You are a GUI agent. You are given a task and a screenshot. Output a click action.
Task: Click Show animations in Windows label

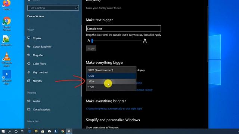click(x=102, y=127)
